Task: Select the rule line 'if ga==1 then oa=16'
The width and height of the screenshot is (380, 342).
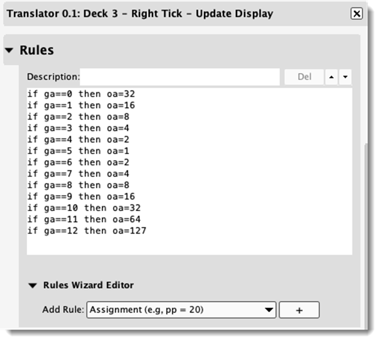Action: (81, 106)
